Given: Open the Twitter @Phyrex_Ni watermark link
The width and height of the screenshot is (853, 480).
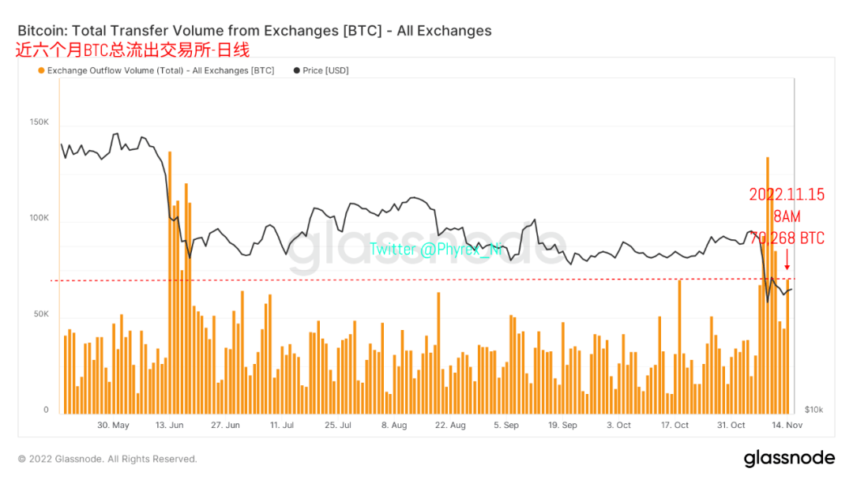Looking at the screenshot, I should tap(436, 249).
